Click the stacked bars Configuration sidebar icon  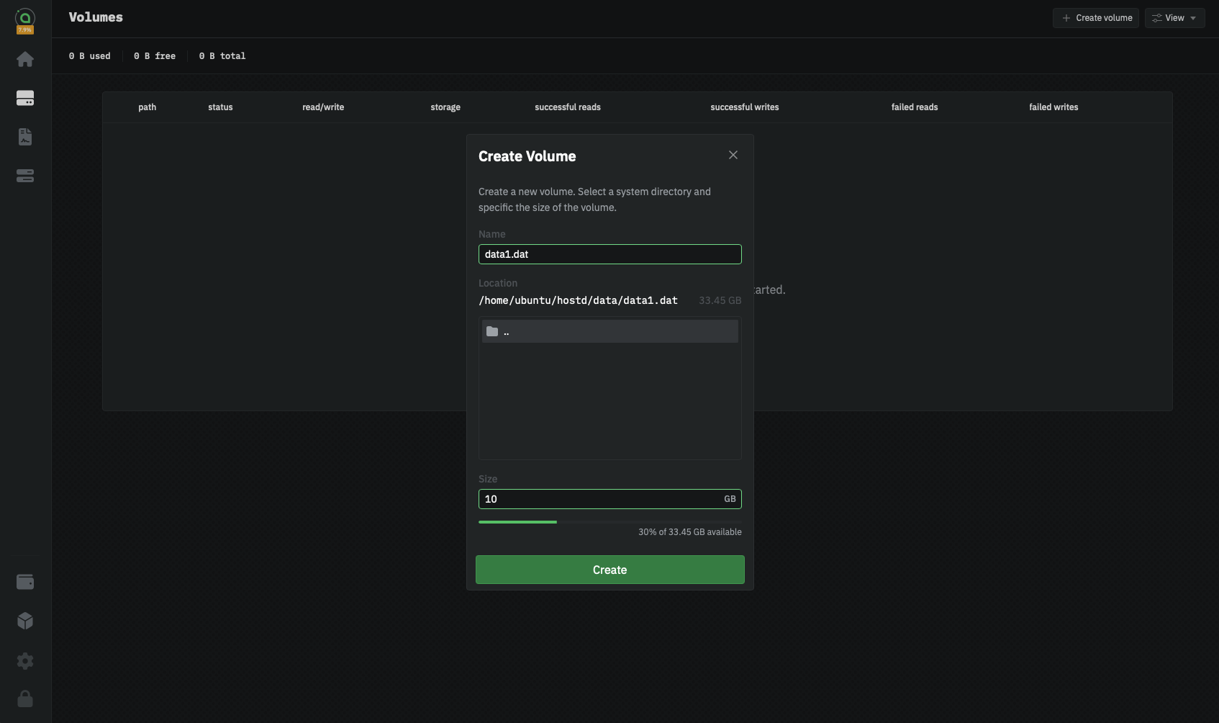(x=25, y=176)
